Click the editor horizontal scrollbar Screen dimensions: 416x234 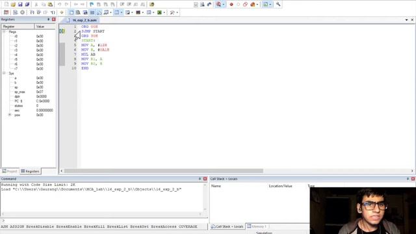coord(164,171)
